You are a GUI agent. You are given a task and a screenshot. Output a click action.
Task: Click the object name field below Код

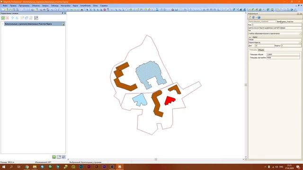[275, 28]
